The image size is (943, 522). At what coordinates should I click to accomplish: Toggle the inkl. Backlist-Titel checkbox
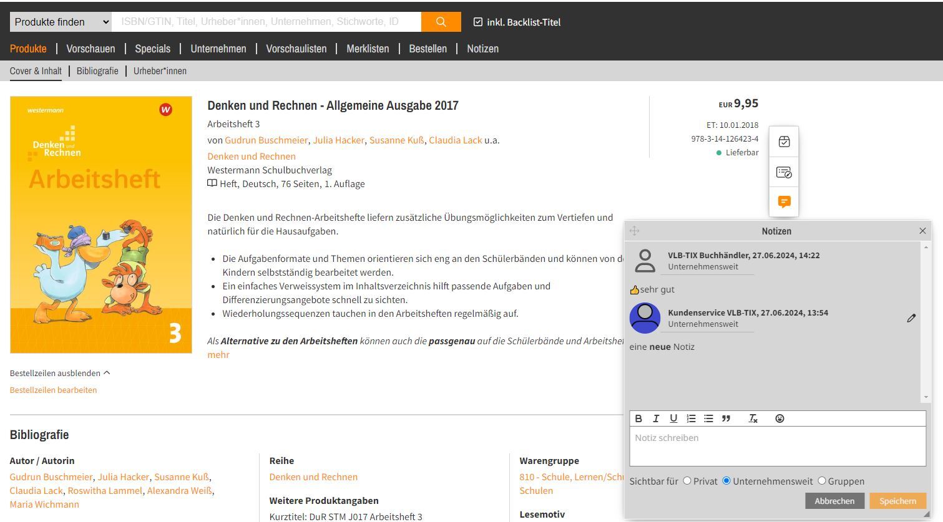[x=478, y=22]
